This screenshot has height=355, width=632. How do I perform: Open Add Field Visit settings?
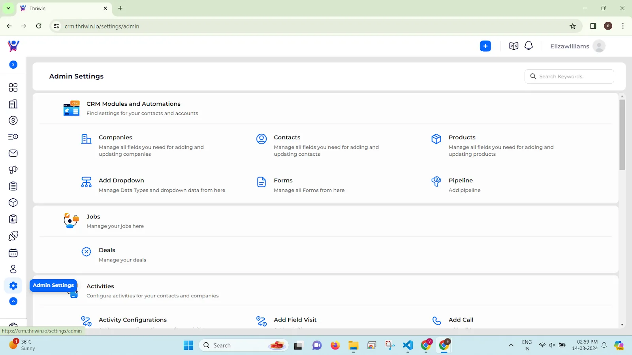coord(295,320)
